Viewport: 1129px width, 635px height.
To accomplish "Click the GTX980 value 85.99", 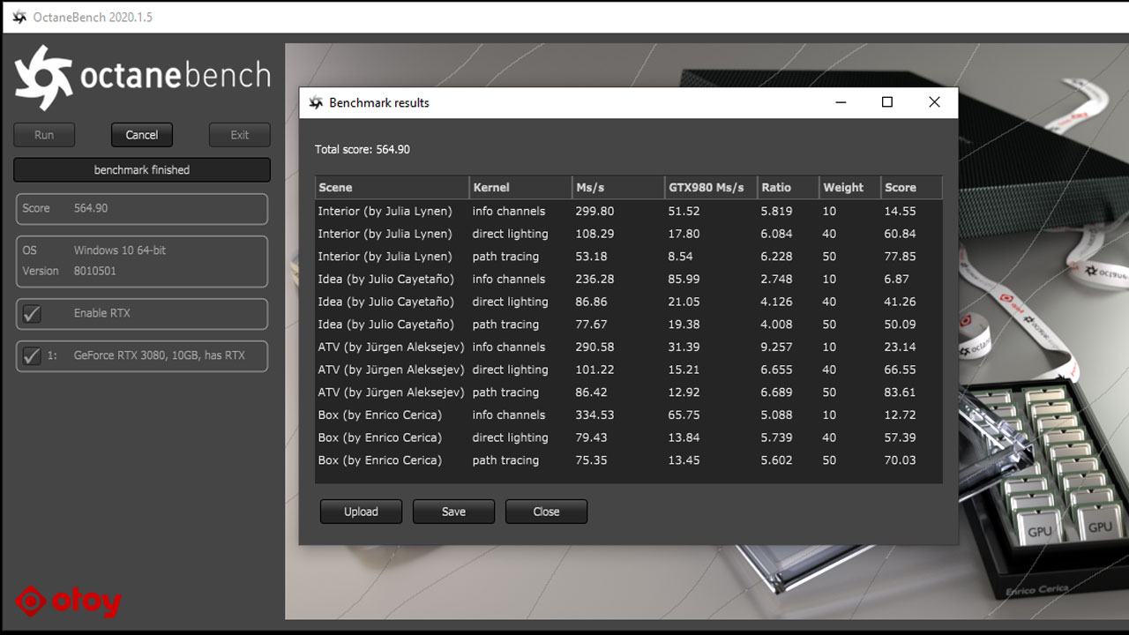I will pyautogui.click(x=684, y=279).
